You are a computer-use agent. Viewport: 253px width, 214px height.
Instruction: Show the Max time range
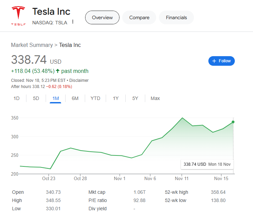[155, 98]
